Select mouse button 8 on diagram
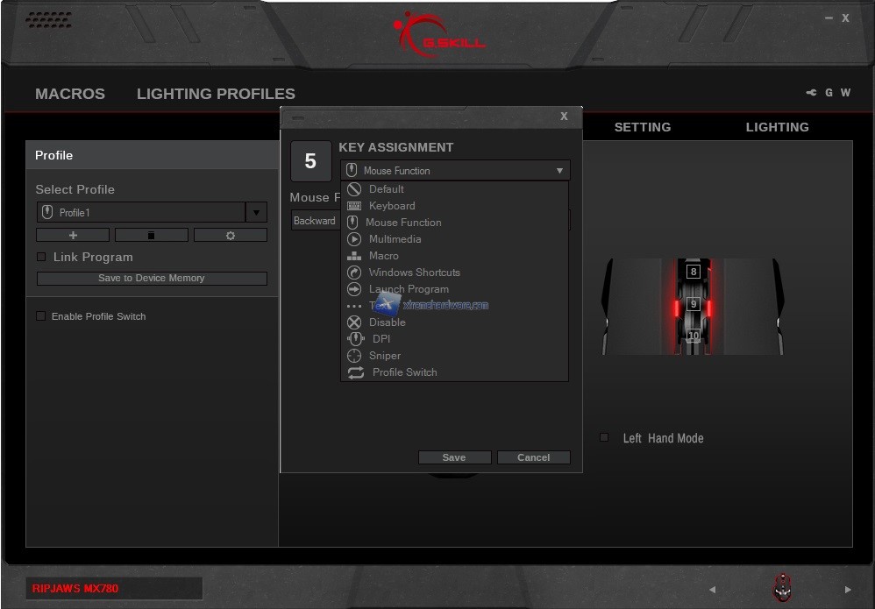The width and height of the screenshot is (875, 609). [x=694, y=272]
